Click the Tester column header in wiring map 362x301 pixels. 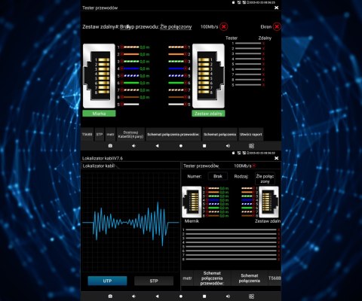pyautogui.click(x=232, y=38)
